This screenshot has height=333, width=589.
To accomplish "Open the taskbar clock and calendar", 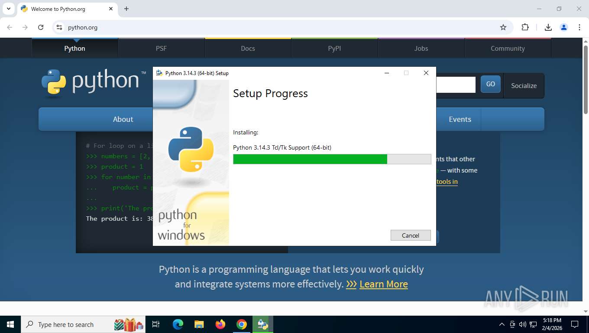I will tap(552, 324).
